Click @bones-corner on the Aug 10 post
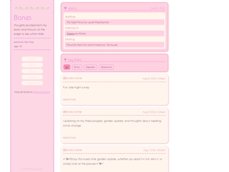 click(73, 112)
